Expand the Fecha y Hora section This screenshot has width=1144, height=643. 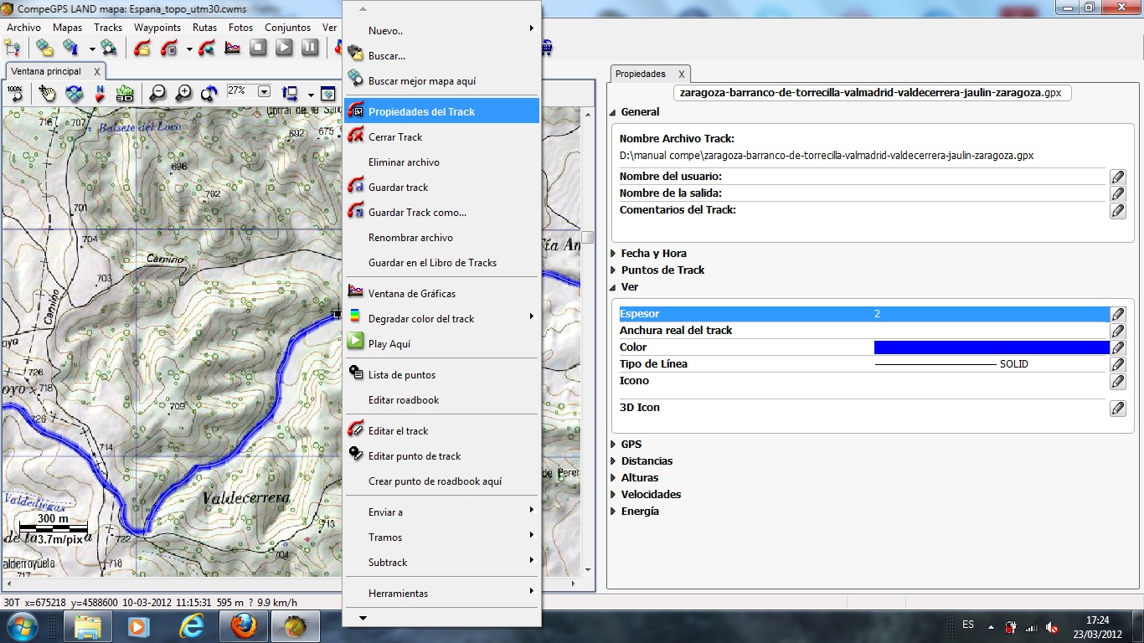click(x=613, y=254)
